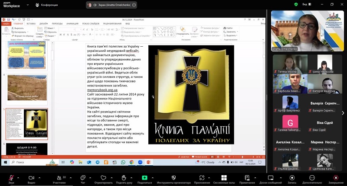Open Вид view layout menu

pyautogui.click(x=307, y=4)
